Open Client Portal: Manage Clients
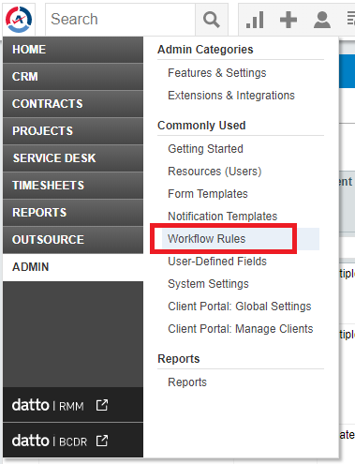The image size is (355, 464). click(x=241, y=329)
